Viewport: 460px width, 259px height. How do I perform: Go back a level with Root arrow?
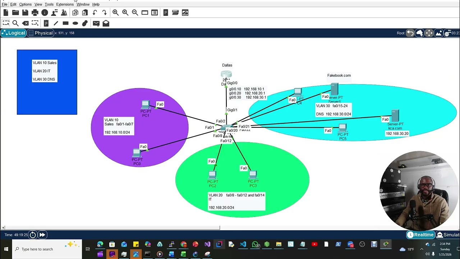(x=410, y=33)
